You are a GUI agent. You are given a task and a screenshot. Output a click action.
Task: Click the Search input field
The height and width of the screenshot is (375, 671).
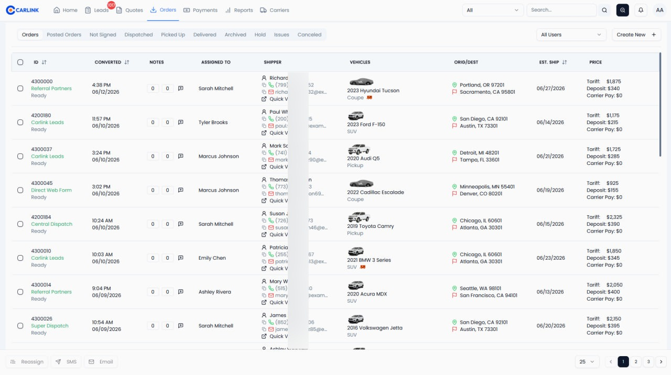point(561,10)
